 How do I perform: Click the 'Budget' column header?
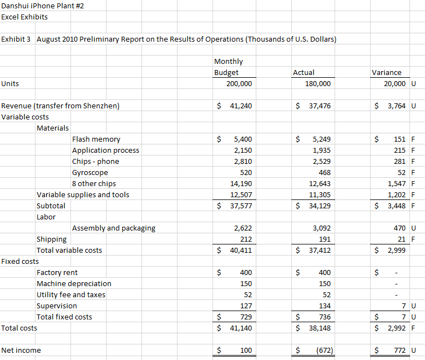pyautogui.click(x=226, y=72)
